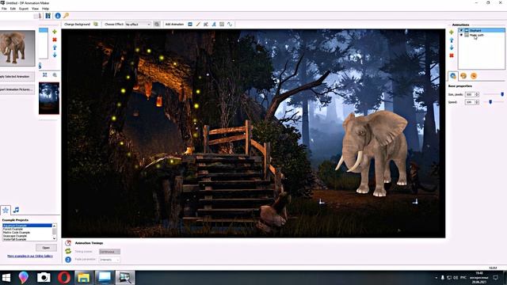Click the blue info icon in toolbar
507x285 pixels.
coord(58,16)
